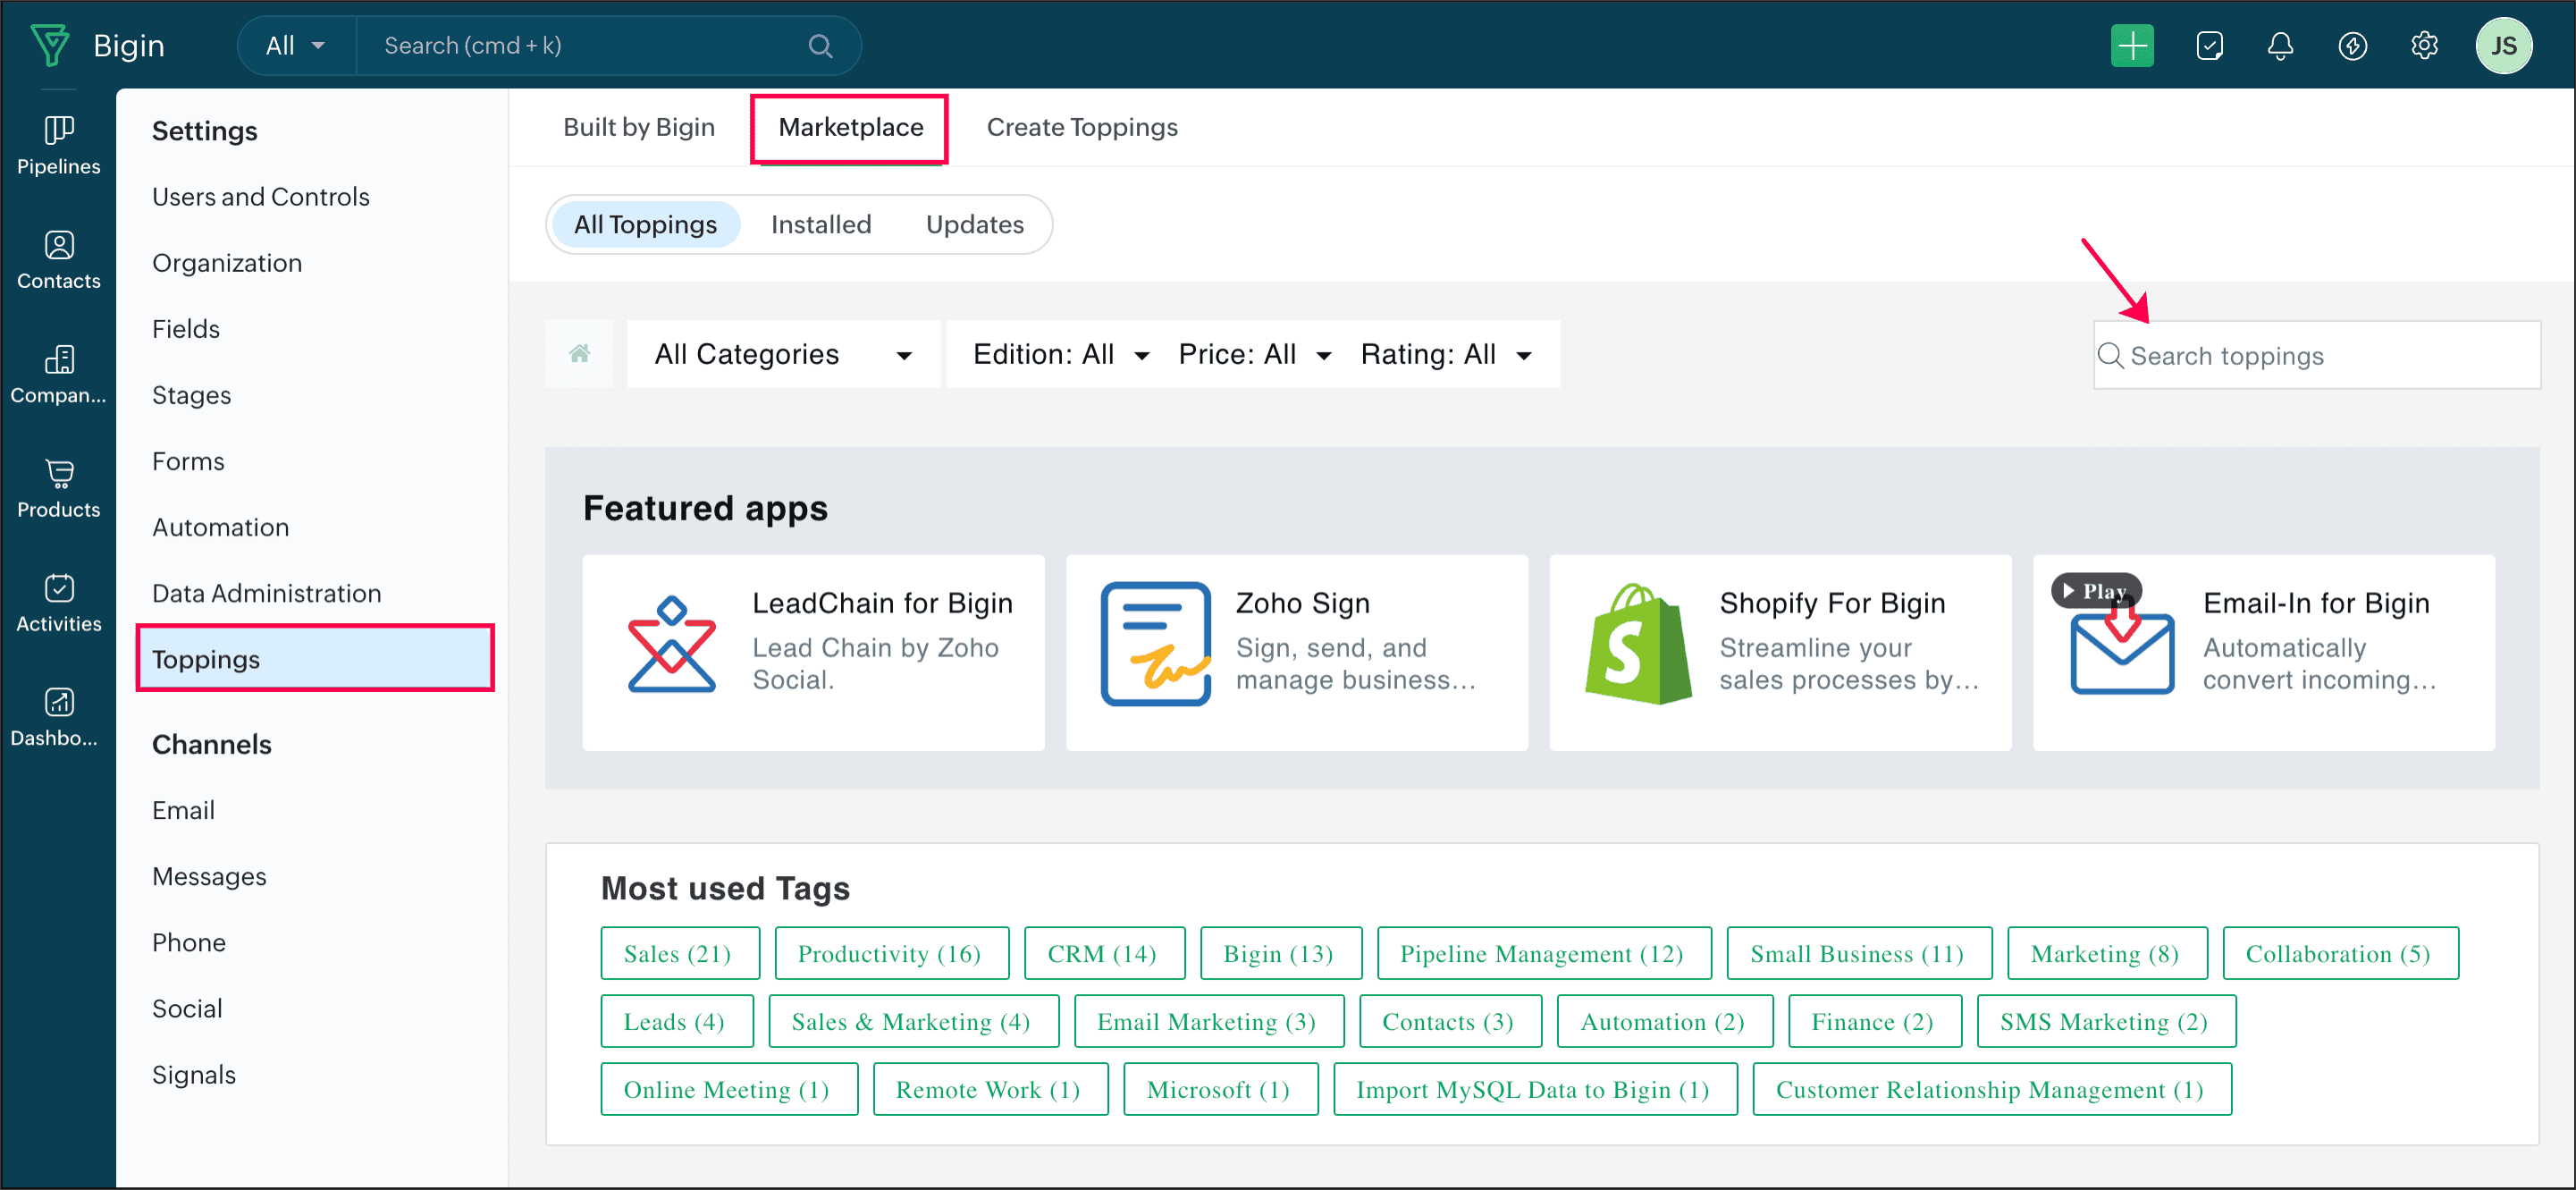Click the green plus create button
Screen dimensions: 2576x1190
2131,46
